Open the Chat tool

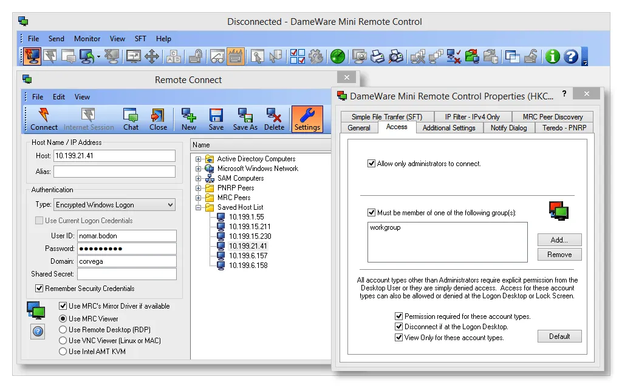[x=131, y=118]
